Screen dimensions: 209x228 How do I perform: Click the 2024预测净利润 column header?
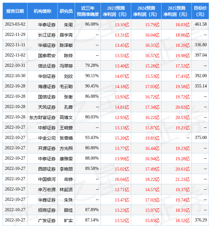pyautogui.click(x=146, y=11)
